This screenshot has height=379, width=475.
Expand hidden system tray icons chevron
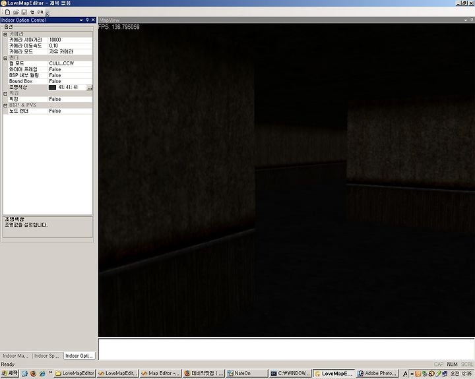click(x=412, y=374)
